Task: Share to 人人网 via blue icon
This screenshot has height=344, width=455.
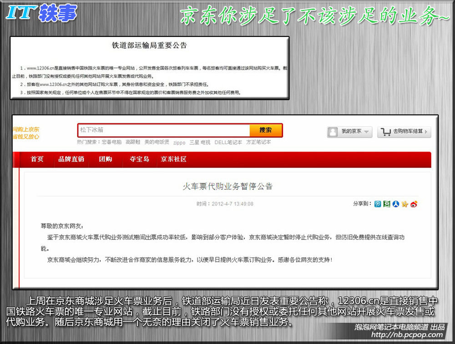Action: pos(396,204)
